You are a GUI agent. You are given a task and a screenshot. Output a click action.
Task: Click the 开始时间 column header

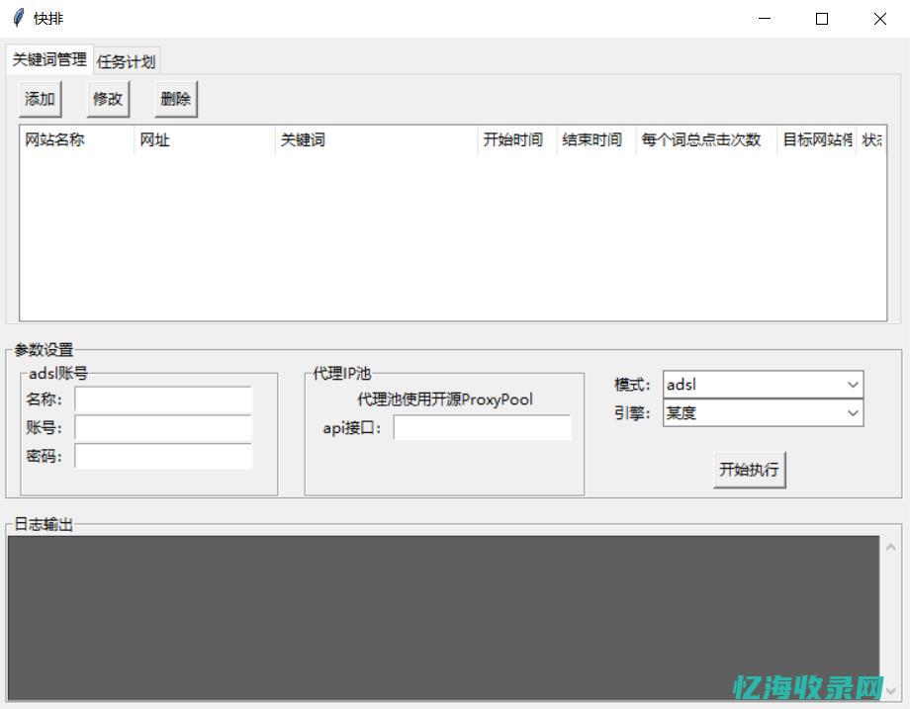point(512,139)
